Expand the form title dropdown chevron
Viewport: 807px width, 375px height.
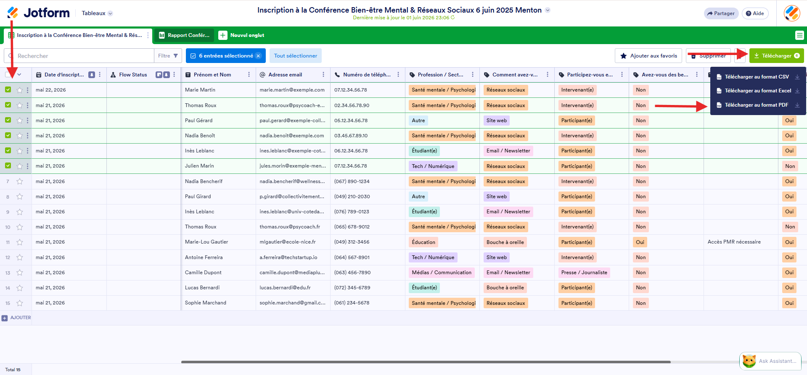(548, 10)
